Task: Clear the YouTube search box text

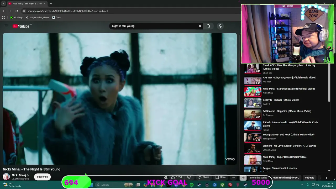Action: [200, 26]
